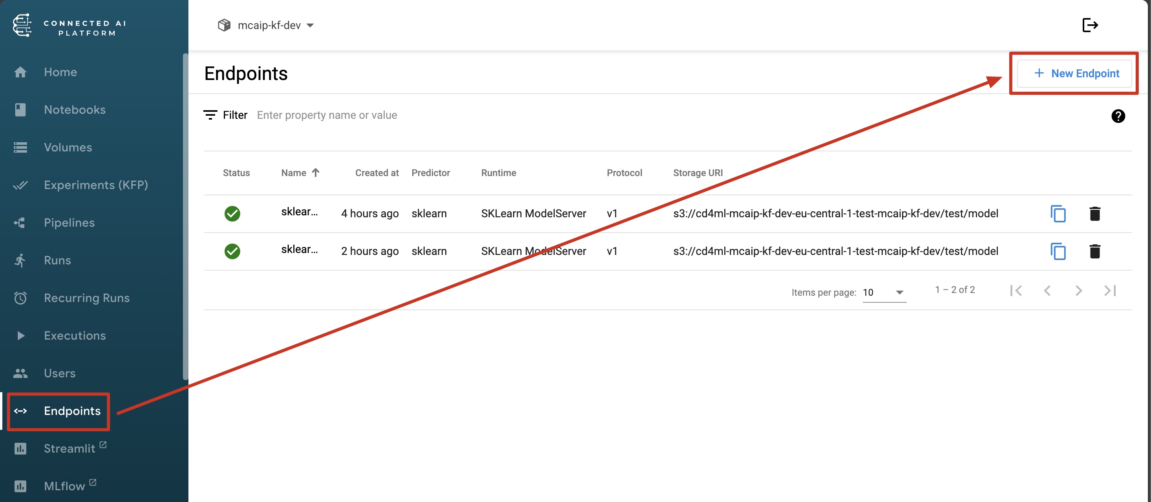Copy the endpoint created 4 hours ago
The image size is (1151, 502).
[1058, 213]
